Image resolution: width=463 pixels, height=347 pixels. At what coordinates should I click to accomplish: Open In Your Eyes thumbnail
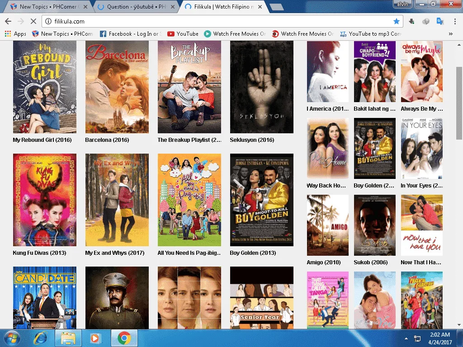pyautogui.click(x=422, y=148)
